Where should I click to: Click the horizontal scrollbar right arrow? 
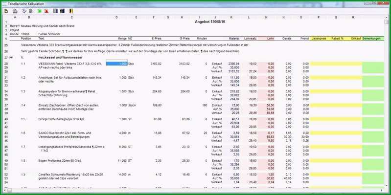point(382,190)
